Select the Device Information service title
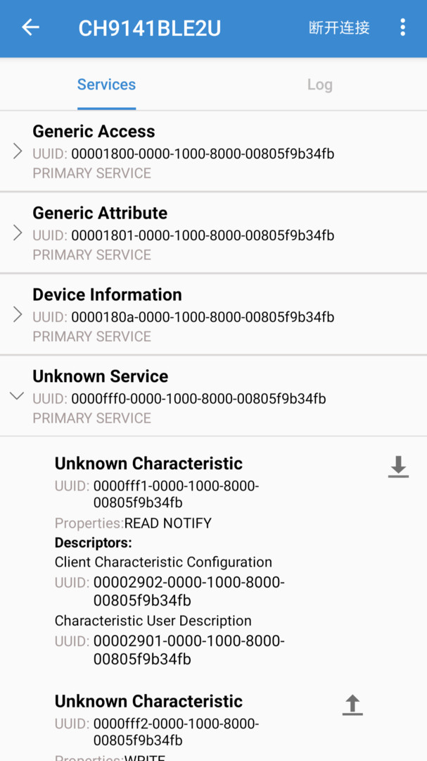Image resolution: width=427 pixels, height=761 pixels. (x=107, y=295)
